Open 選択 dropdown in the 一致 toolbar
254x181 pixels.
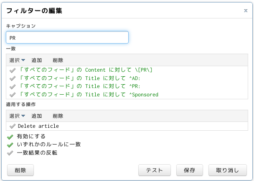coord(17,60)
